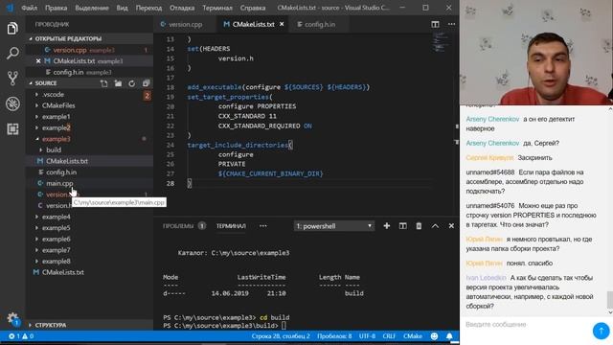Switch to the config.h.in tab
The width and height of the screenshot is (613, 345).
coord(319,24)
